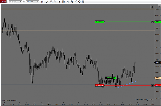Screen dimensions: 161x106
Task: Jump to latest bar arrow icon
Action: (152, 7)
